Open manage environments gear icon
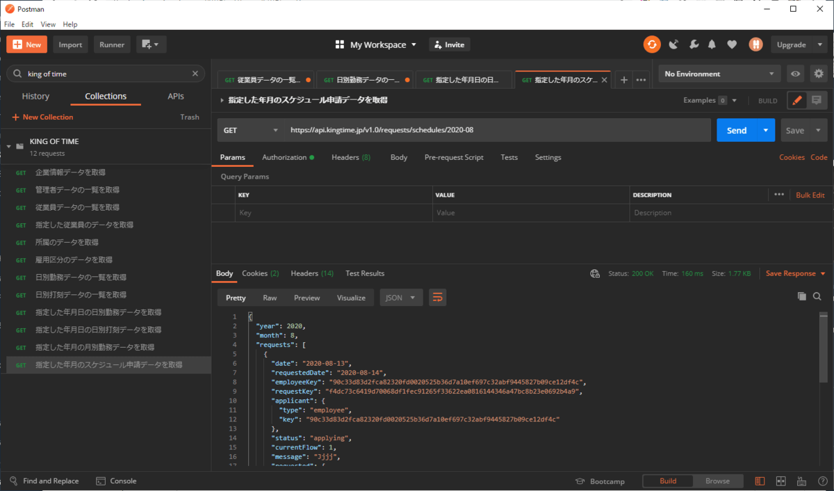Screen dimensions: 834x491 tap(818, 74)
